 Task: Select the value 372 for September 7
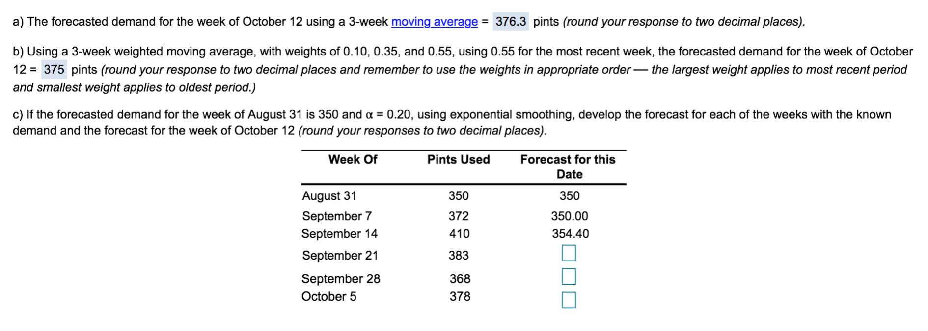(459, 215)
